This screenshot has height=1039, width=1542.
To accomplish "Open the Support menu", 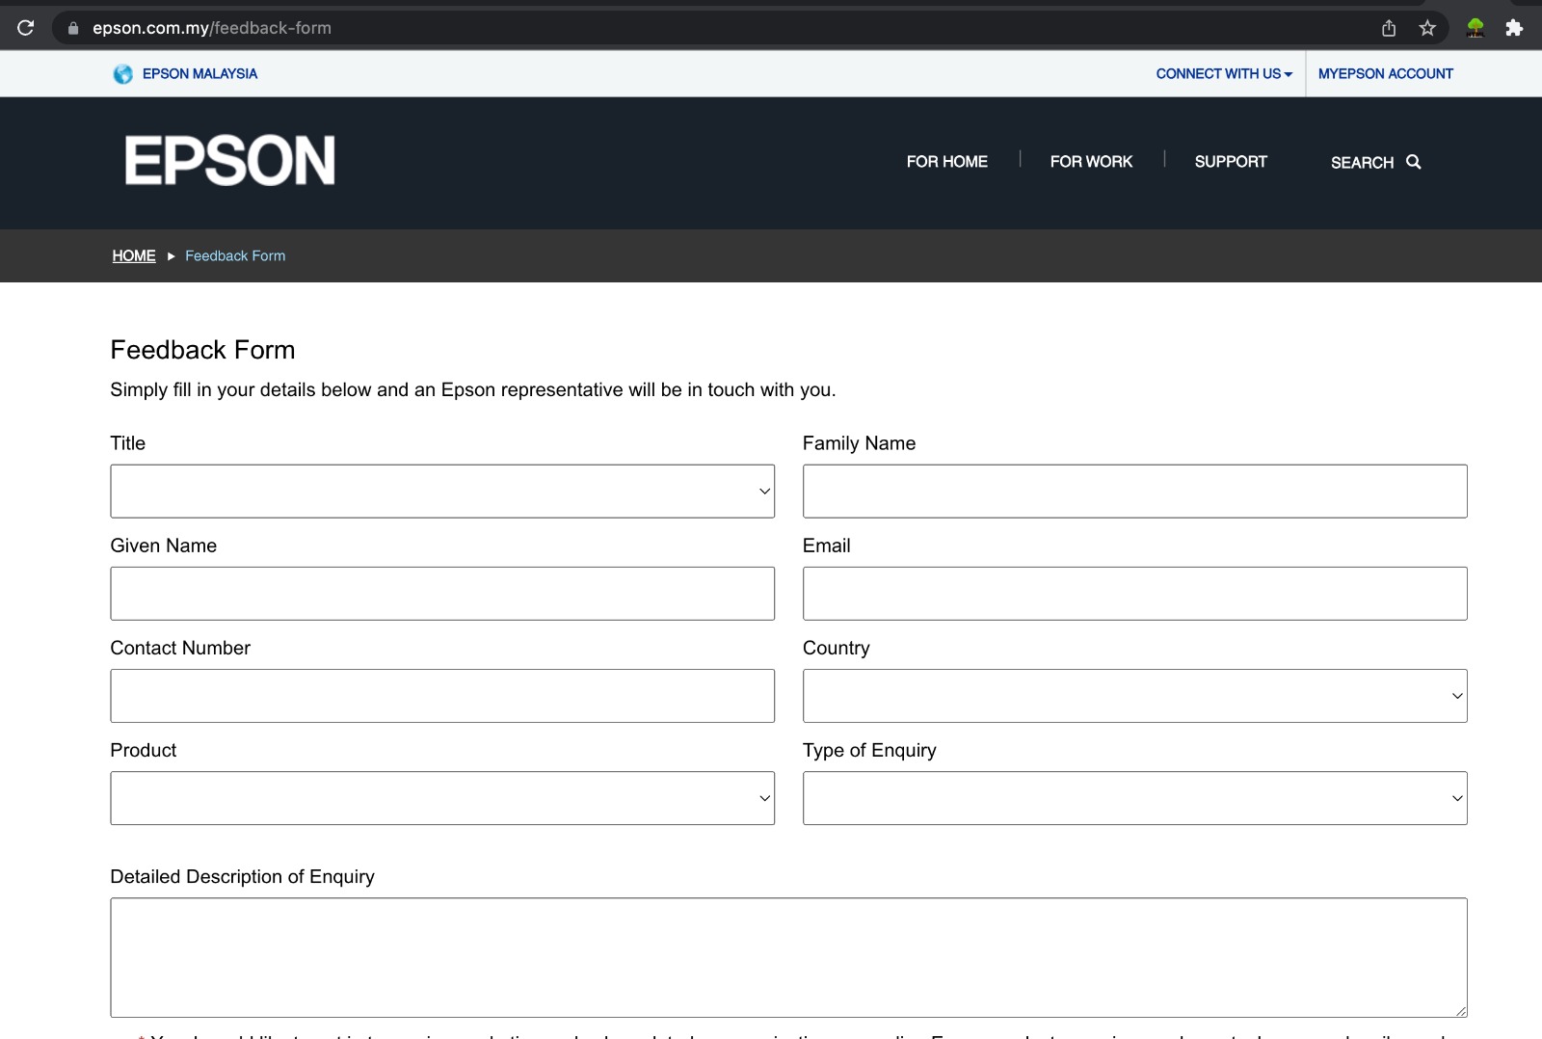I will [1231, 161].
